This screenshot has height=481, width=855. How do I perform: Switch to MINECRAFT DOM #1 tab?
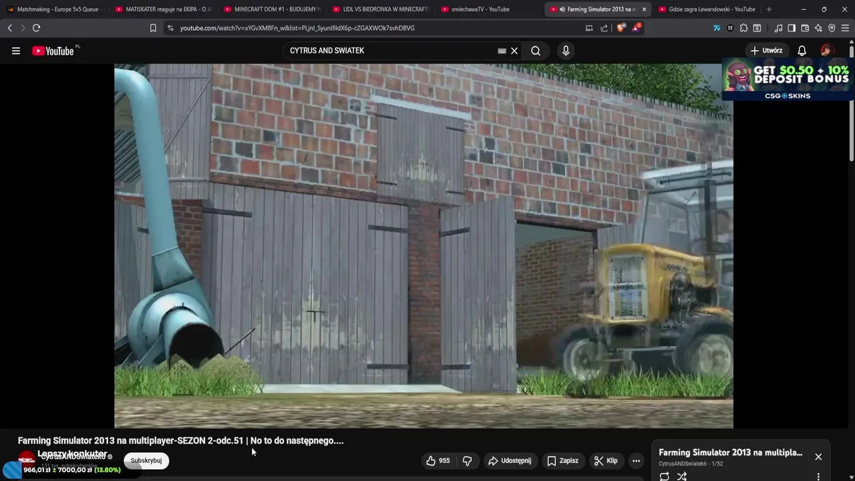tap(272, 9)
